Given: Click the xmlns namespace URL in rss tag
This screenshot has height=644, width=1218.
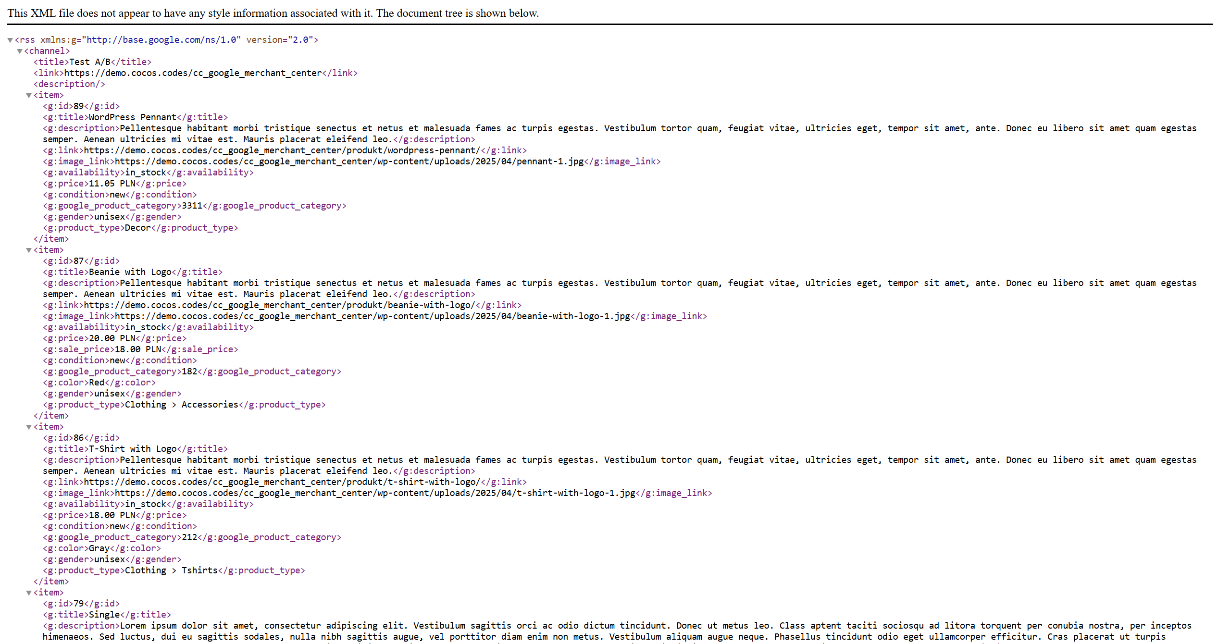Looking at the screenshot, I should (x=162, y=40).
